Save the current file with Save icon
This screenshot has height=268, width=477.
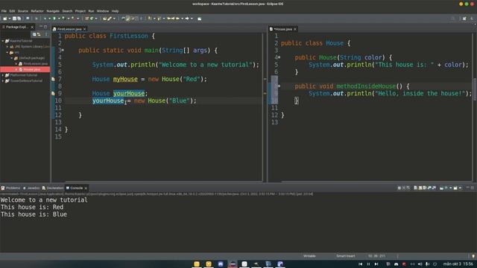[x=14, y=19]
